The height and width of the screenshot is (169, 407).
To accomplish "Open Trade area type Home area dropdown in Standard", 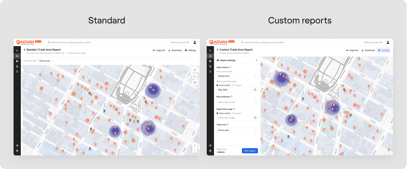I will [46, 61].
